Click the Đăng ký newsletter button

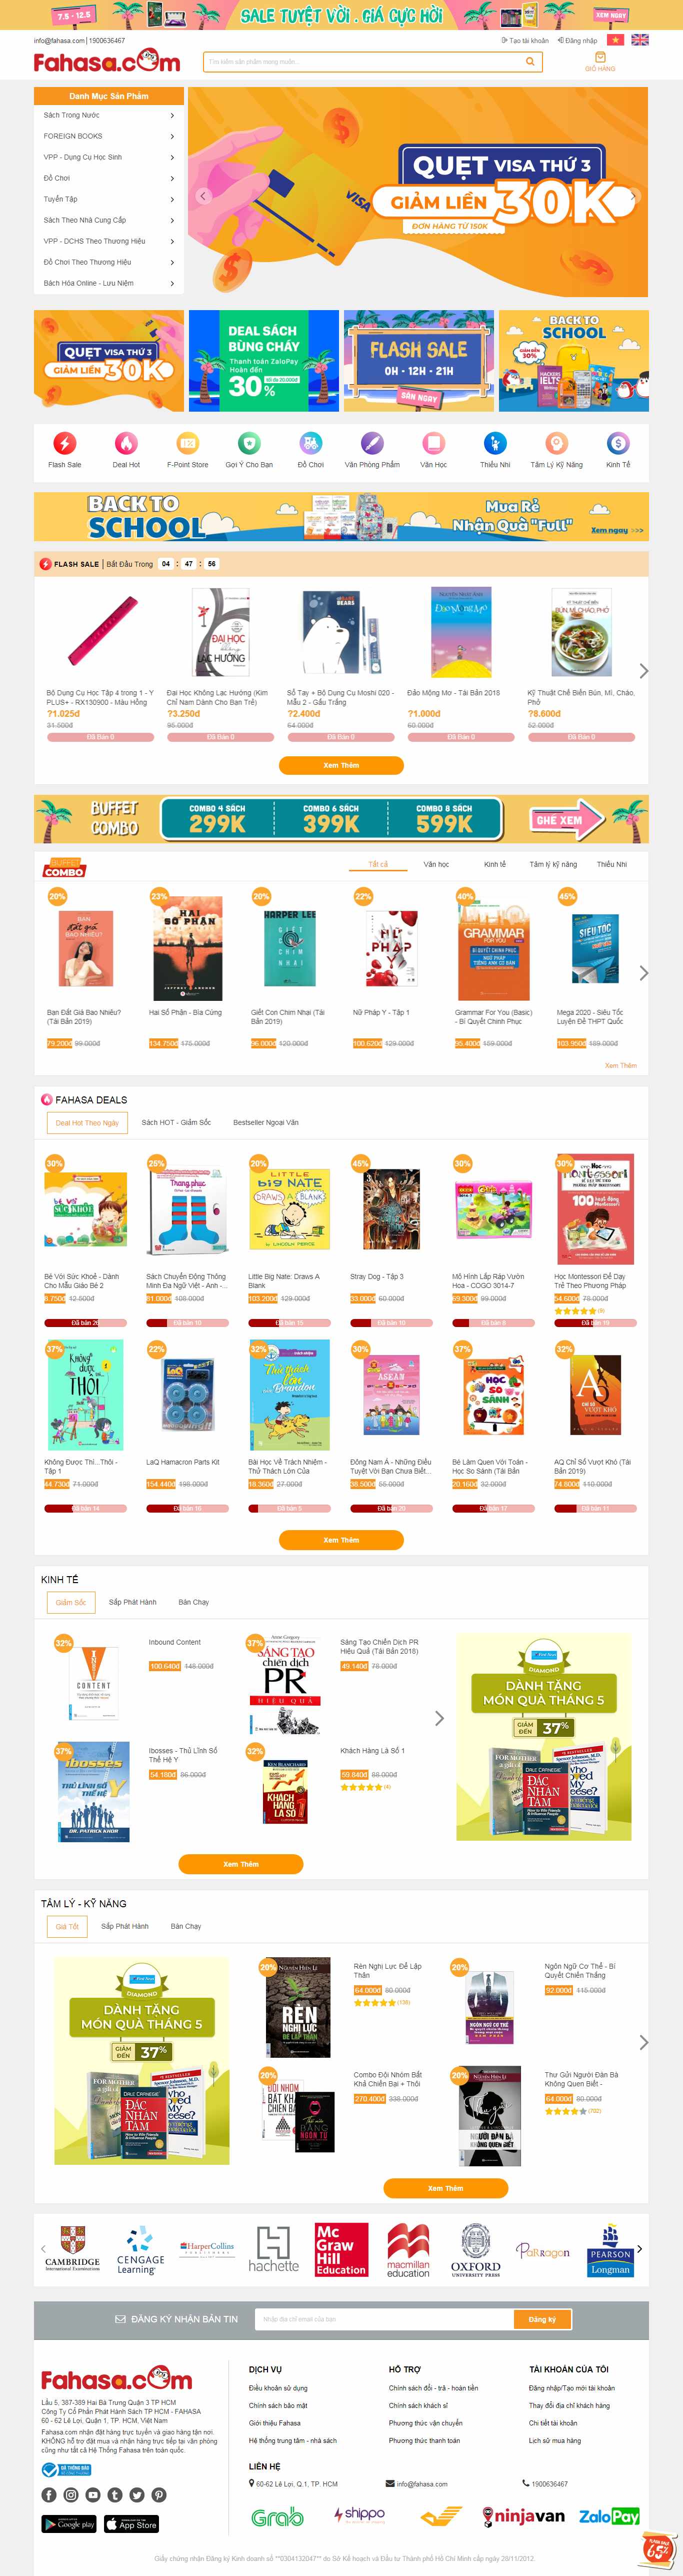point(542,2319)
